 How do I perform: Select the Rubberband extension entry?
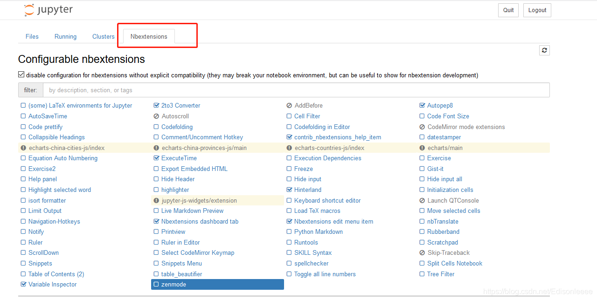coord(443,232)
